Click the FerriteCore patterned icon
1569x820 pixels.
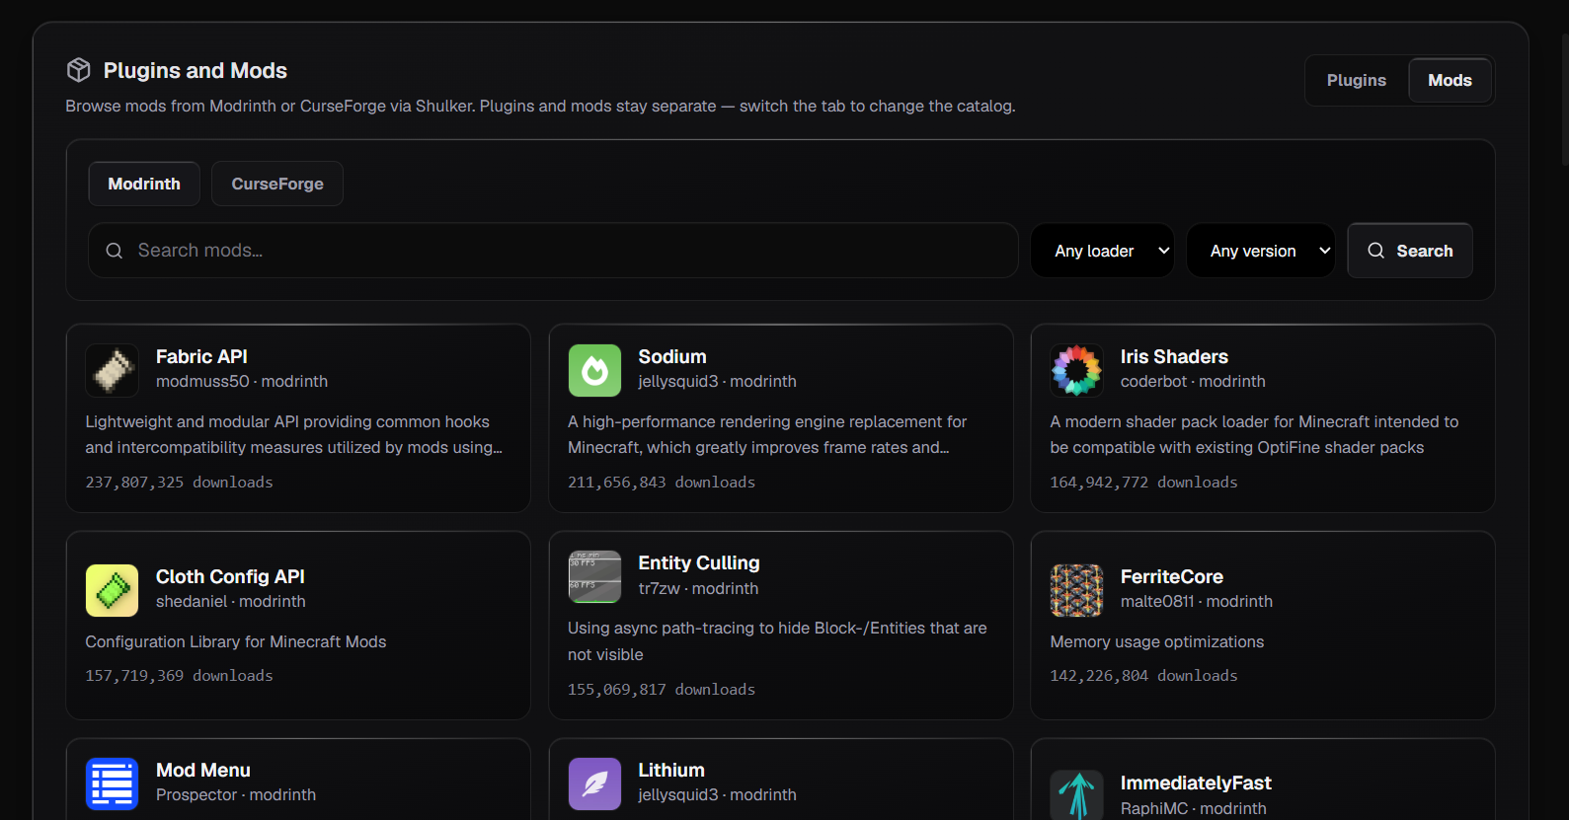[1076, 590]
